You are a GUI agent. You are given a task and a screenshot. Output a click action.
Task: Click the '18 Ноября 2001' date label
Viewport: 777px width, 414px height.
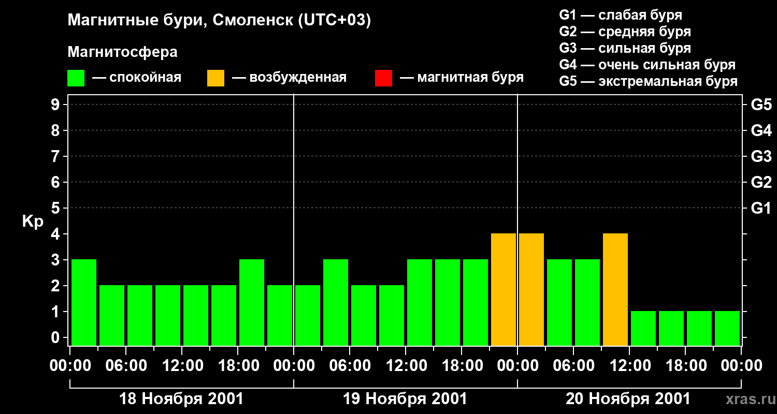click(x=181, y=399)
